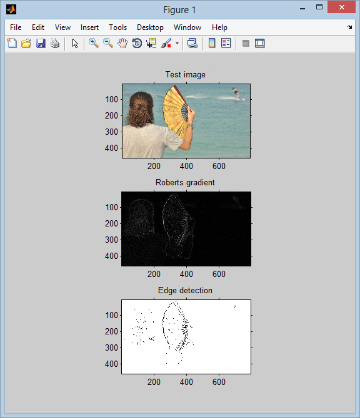The height and width of the screenshot is (418, 360).
Task: Click the New Figure toolbar icon
Action: (x=12, y=43)
